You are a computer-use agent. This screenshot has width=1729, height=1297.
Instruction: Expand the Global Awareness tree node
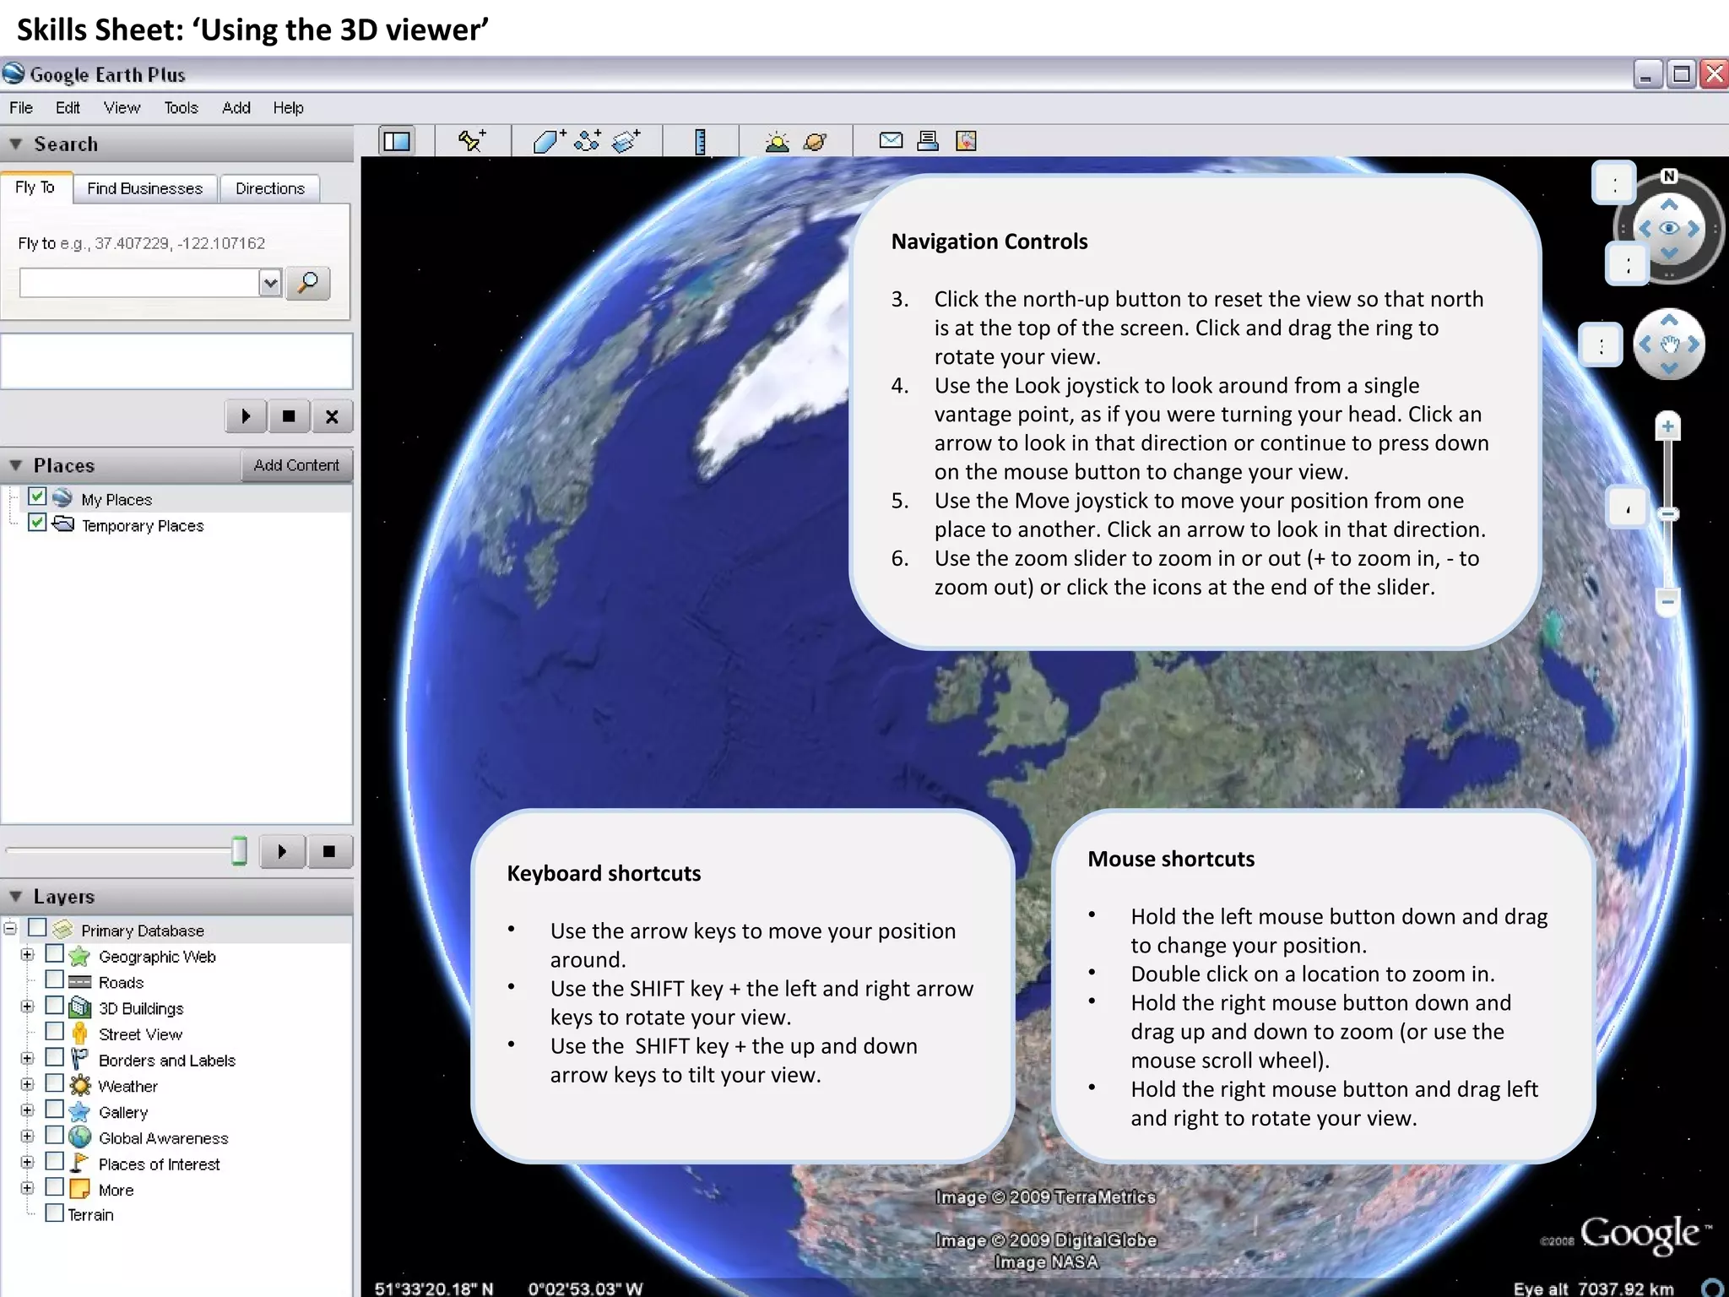(27, 1137)
